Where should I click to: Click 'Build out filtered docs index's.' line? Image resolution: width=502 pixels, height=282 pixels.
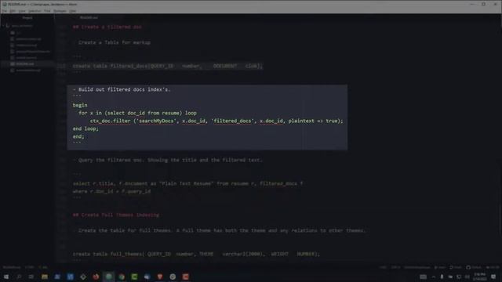click(122, 89)
